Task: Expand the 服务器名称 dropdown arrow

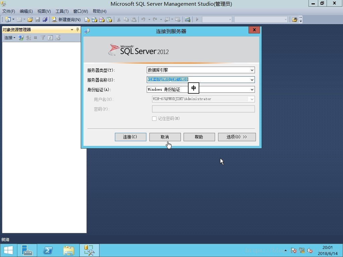Action: (x=252, y=80)
